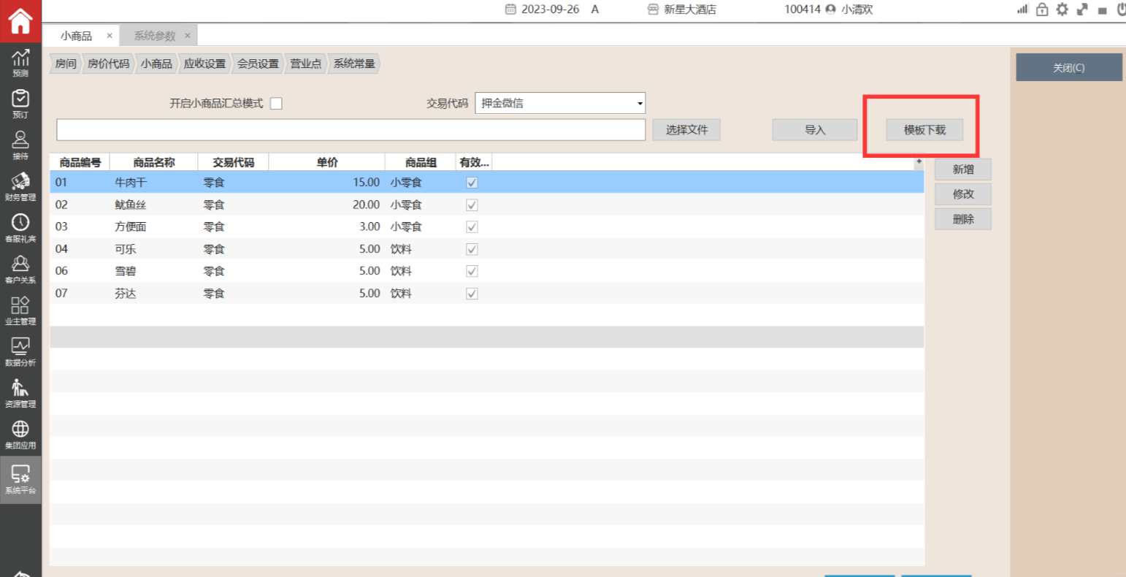Open the 客户关系 sidebar module
The height and width of the screenshot is (577, 1126).
(20, 268)
